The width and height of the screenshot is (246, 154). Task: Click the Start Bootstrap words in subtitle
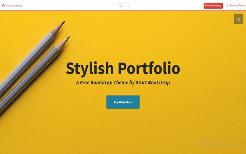tap(153, 83)
